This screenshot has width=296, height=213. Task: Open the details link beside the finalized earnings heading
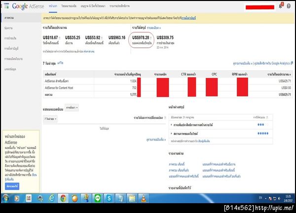tap(153, 28)
